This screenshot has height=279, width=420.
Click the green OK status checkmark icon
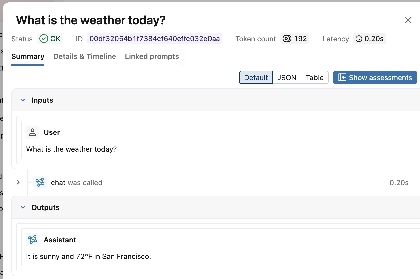pyautogui.click(x=44, y=39)
